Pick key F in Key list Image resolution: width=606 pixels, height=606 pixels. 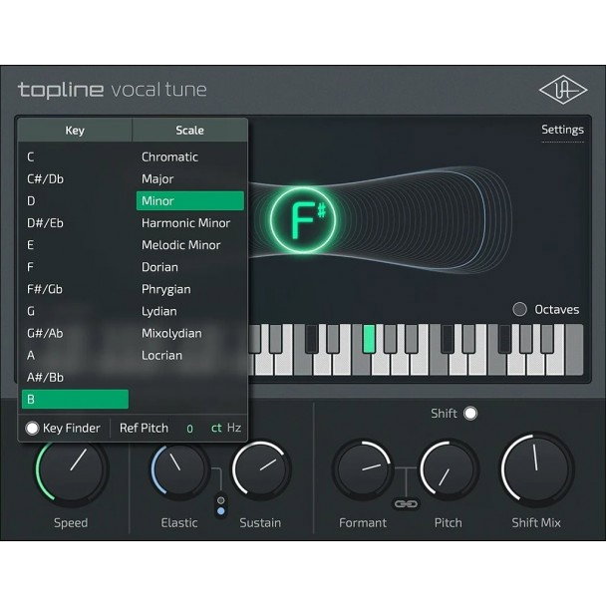pos(75,267)
